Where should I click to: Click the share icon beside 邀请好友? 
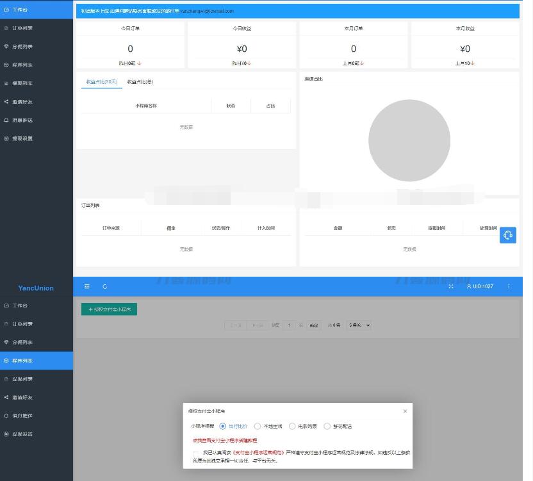(6, 102)
